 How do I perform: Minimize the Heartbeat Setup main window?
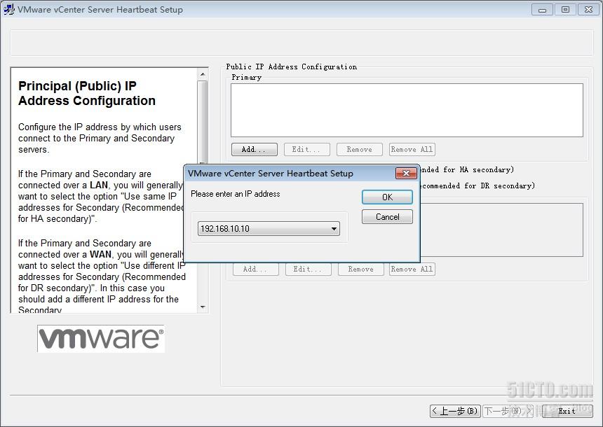[542, 10]
